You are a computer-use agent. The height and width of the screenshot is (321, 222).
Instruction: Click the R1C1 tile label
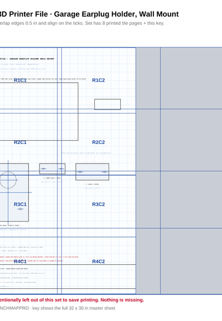click(x=20, y=80)
